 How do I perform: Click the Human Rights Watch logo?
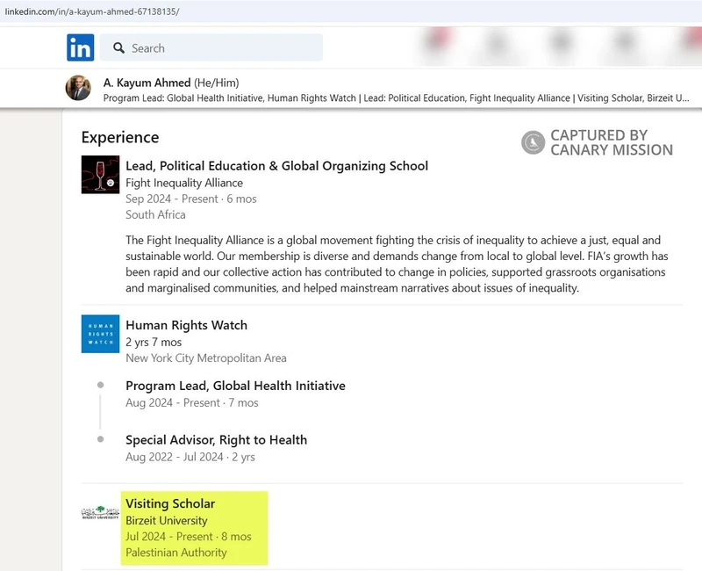pos(100,334)
